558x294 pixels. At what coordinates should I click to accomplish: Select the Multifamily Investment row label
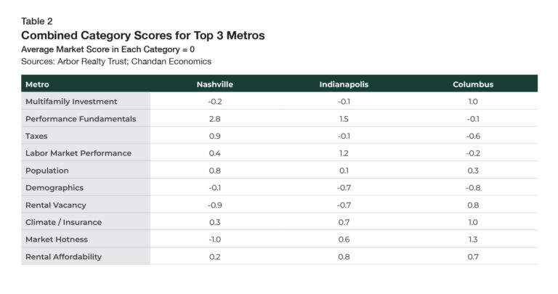[71, 102]
